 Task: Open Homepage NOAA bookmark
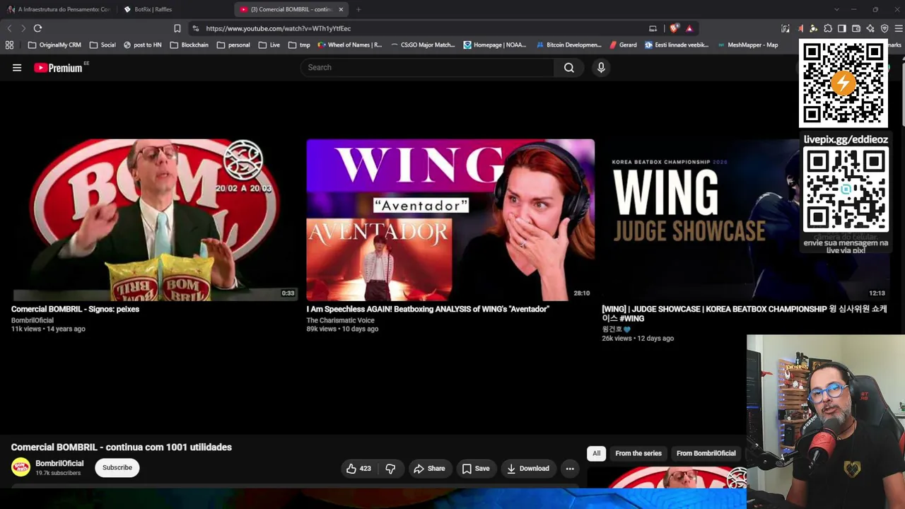coord(495,45)
